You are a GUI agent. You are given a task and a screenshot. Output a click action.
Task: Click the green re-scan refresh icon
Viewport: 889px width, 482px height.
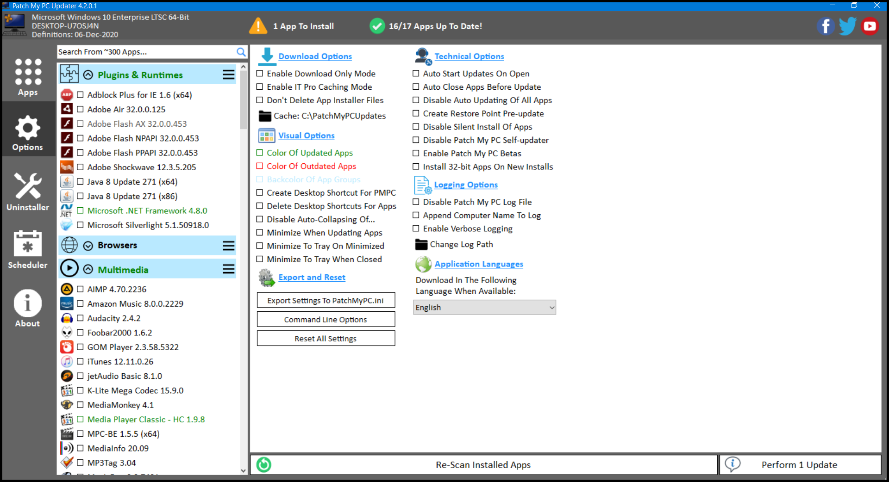tap(264, 464)
